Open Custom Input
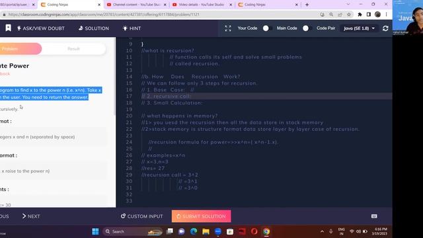Screen dimensions: 423x238 [x=142, y=216]
